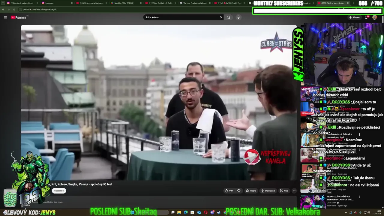This screenshot has height=216, width=384.
Task: Close the Instagram tab
Action: 72,3
